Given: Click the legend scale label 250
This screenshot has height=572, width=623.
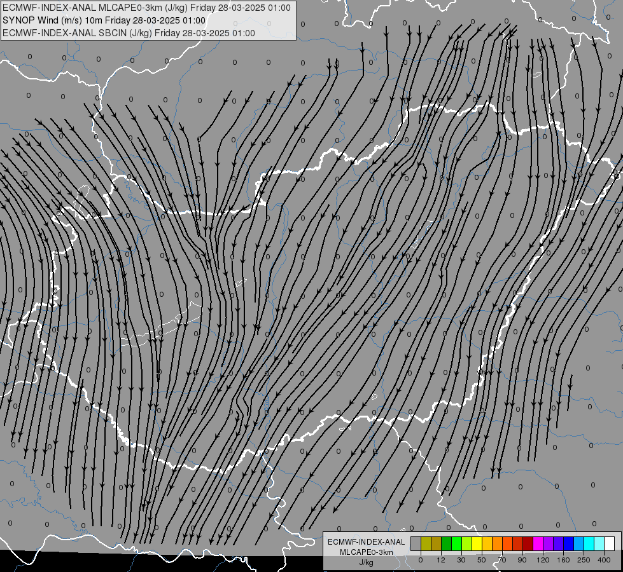Looking at the screenshot, I should tap(584, 560).
